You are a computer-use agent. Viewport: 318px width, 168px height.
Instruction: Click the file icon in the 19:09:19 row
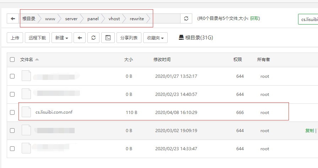click(x=26, y=130)
